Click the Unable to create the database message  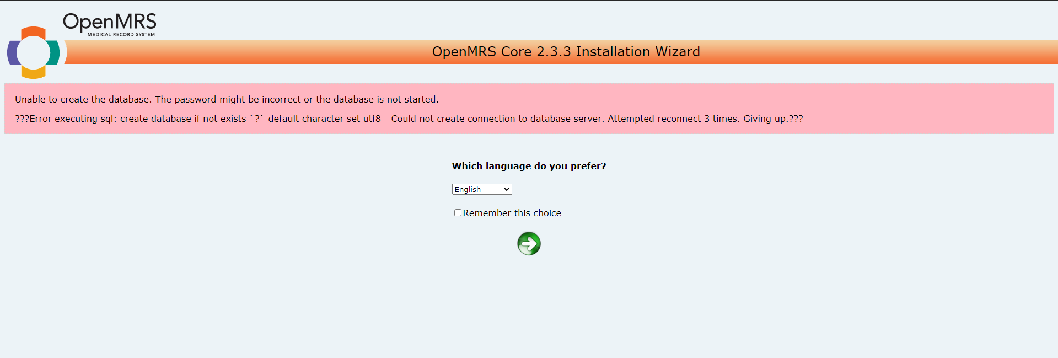(227, 99)
